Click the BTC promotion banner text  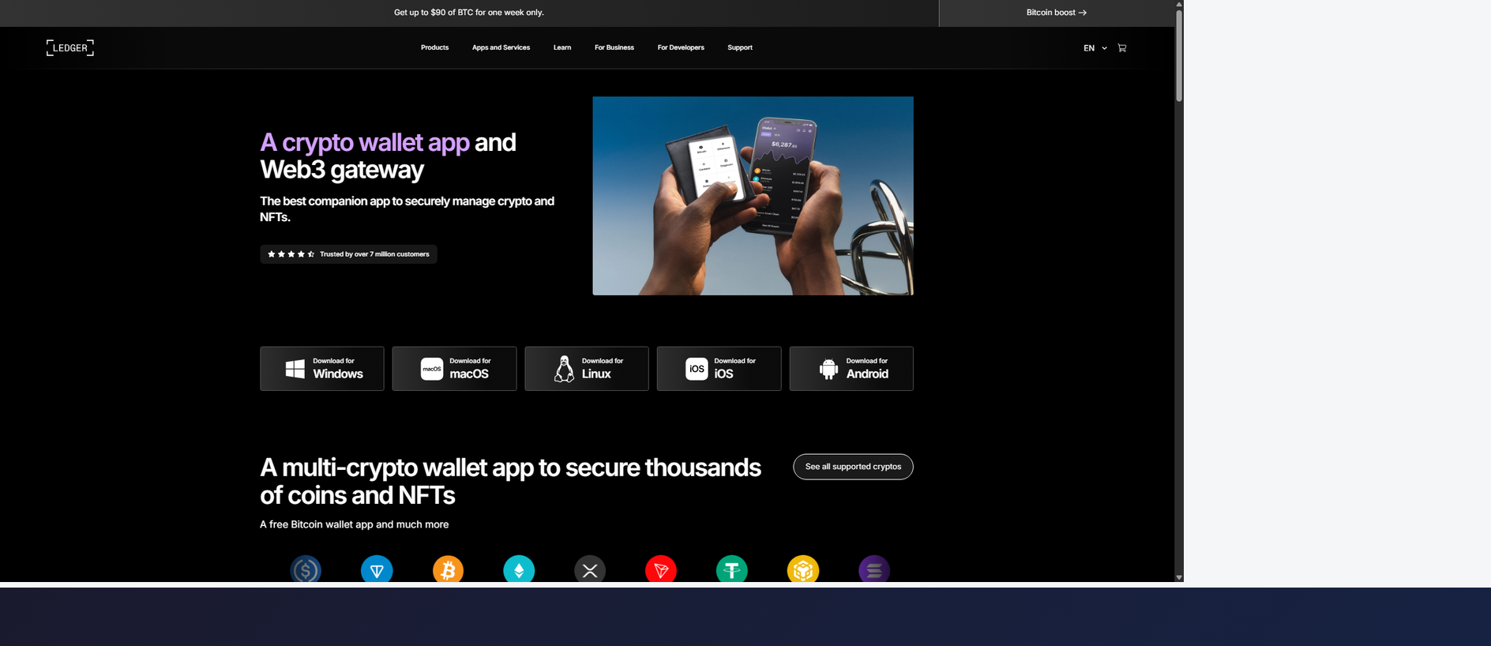469,13
